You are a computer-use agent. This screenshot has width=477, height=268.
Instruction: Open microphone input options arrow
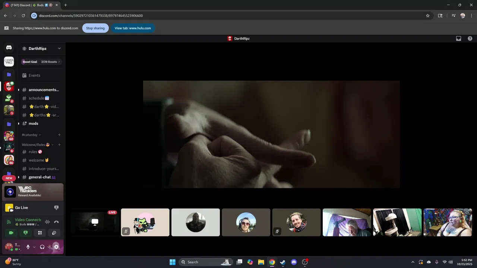34,247
